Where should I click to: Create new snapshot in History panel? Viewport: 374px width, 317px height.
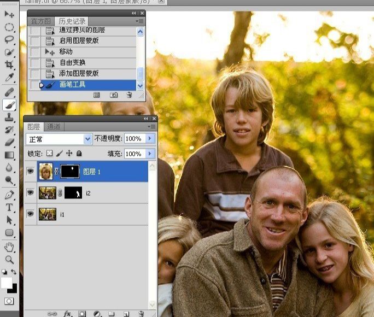(114, 95)
